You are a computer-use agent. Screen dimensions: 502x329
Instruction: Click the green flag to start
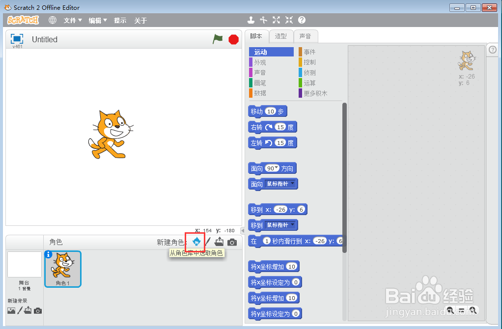(218, 39)
